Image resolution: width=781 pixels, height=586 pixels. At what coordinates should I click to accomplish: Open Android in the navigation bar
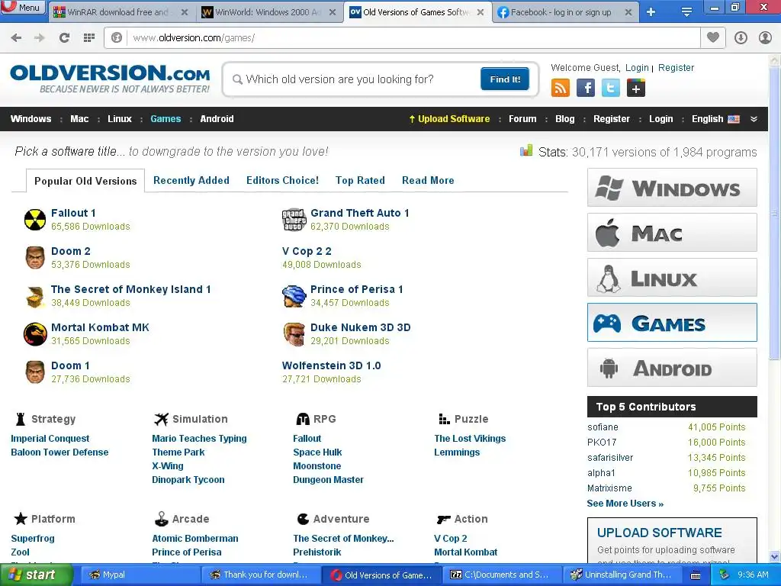tap(217, 119)
